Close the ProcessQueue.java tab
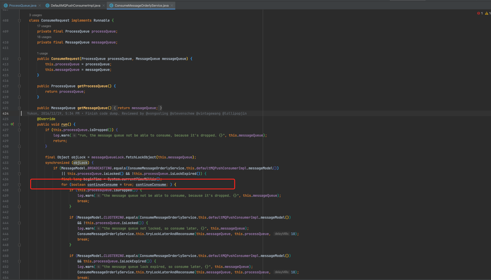The width and height of the screenshot is (491, 280). coord(40,5)
